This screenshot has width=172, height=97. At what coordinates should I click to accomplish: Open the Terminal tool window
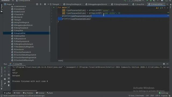tap(40, 93)
